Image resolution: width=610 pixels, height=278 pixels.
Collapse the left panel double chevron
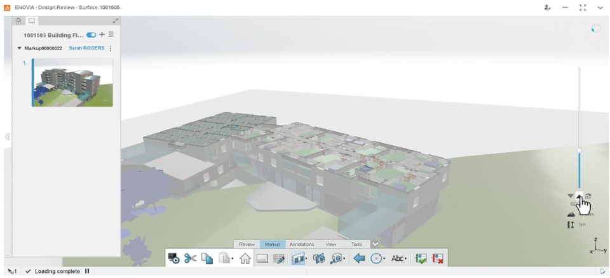(x=8, y=136)
